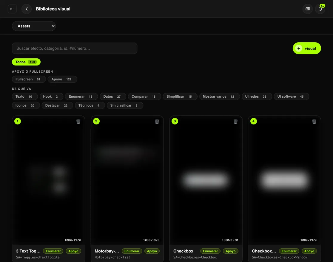Filter by Fullscreen
This screenshot has height=262, width=333.
(x=29, y=79)
